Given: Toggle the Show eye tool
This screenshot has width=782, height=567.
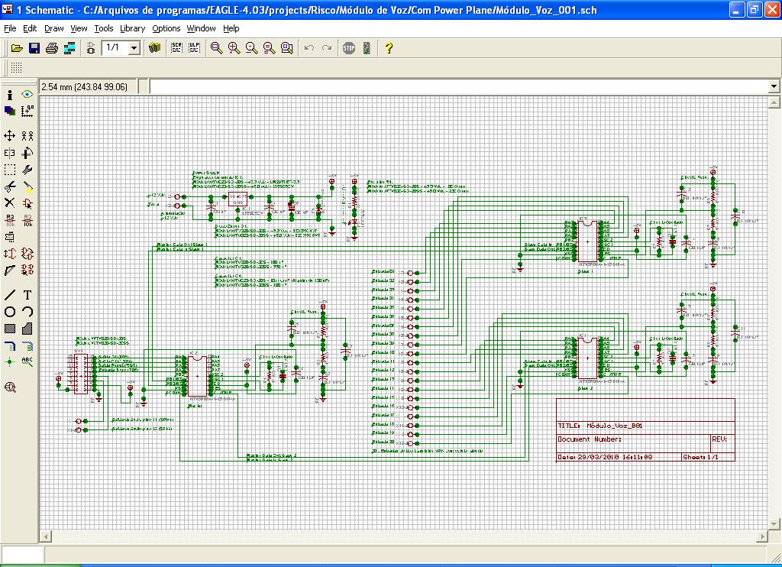Looking at the screenshot, I should (x=27, y=94).
